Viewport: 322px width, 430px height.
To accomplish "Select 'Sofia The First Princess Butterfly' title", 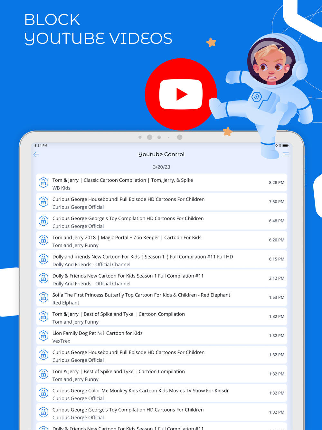I will point(141,295).
